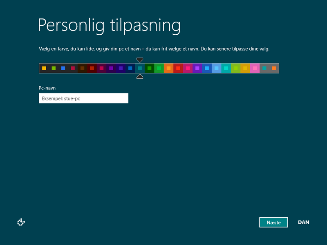Pick the medium green swatch with bright green square
327x245 pixels.
(x=159, y=68)
